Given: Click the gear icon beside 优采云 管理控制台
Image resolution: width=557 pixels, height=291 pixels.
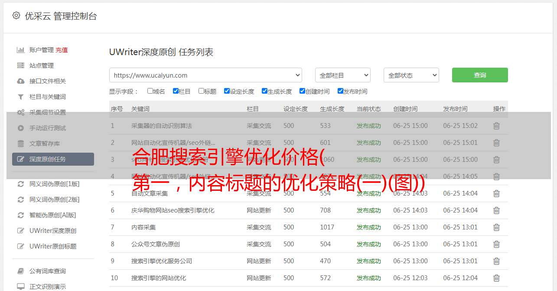Looking at the screenshot, I should point(16,16).
